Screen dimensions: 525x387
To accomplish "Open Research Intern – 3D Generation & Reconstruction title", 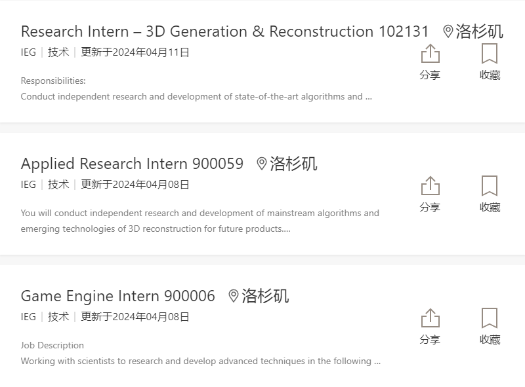I will tap(224, 31).
